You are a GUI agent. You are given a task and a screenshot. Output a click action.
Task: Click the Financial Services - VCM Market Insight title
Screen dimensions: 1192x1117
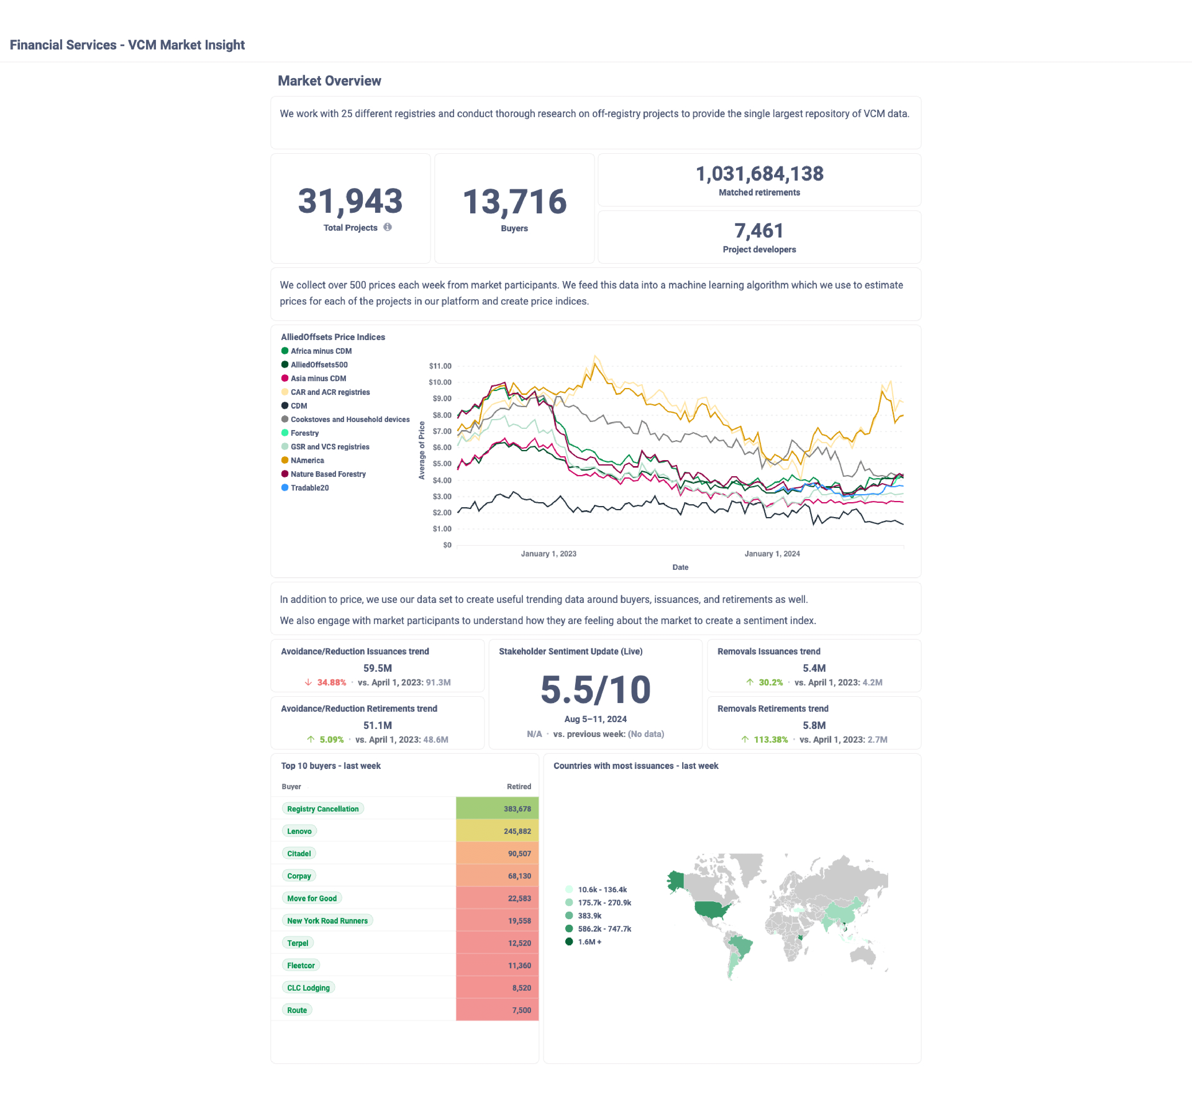tap(127, 45)
